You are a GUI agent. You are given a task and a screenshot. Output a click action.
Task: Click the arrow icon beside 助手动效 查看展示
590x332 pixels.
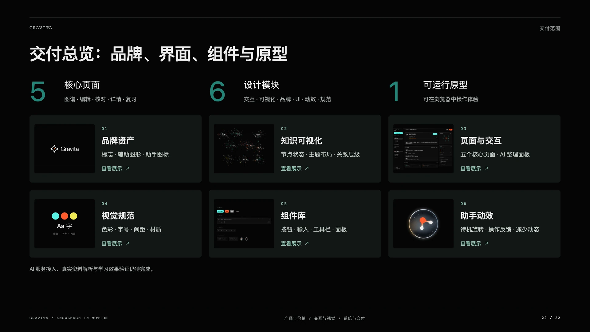486,243
